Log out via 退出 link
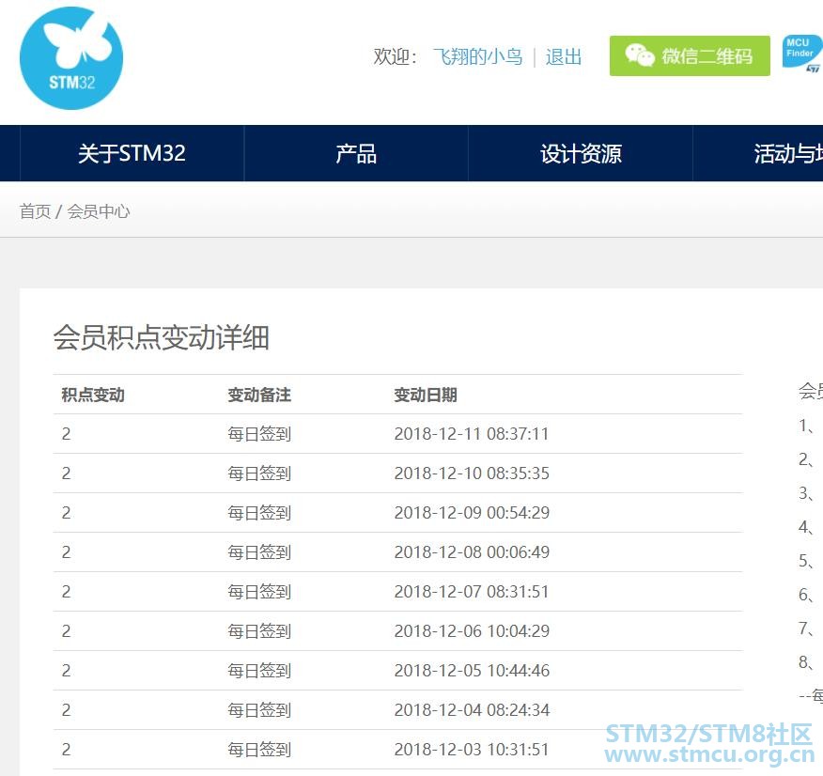Image resolution: width=823 pixels, height=776 pixels. click(563, 56)
